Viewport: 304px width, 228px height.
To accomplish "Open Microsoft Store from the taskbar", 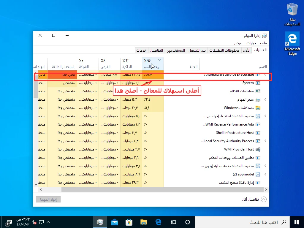I will click(x=129, y=222).
